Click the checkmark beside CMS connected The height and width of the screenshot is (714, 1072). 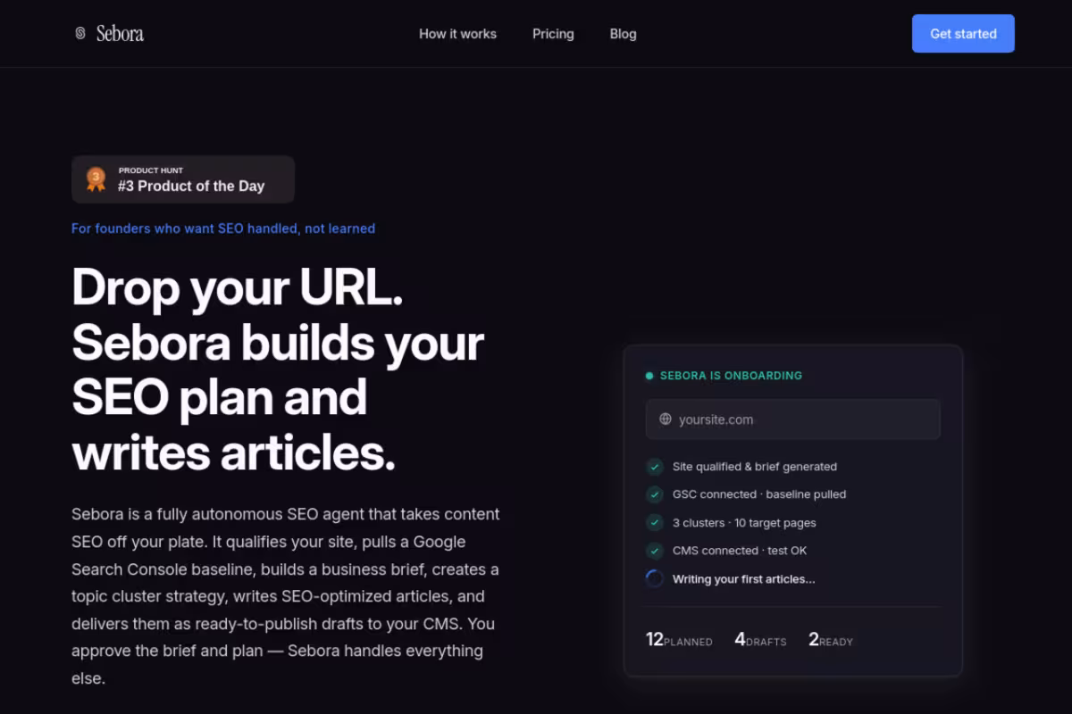pyautogui.click(x=655, y=551)
